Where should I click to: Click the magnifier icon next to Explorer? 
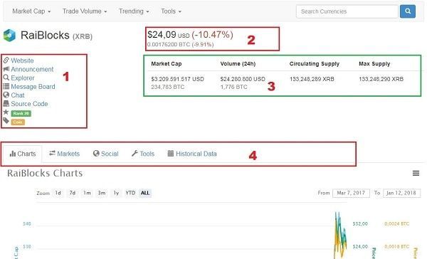(6, 78)
